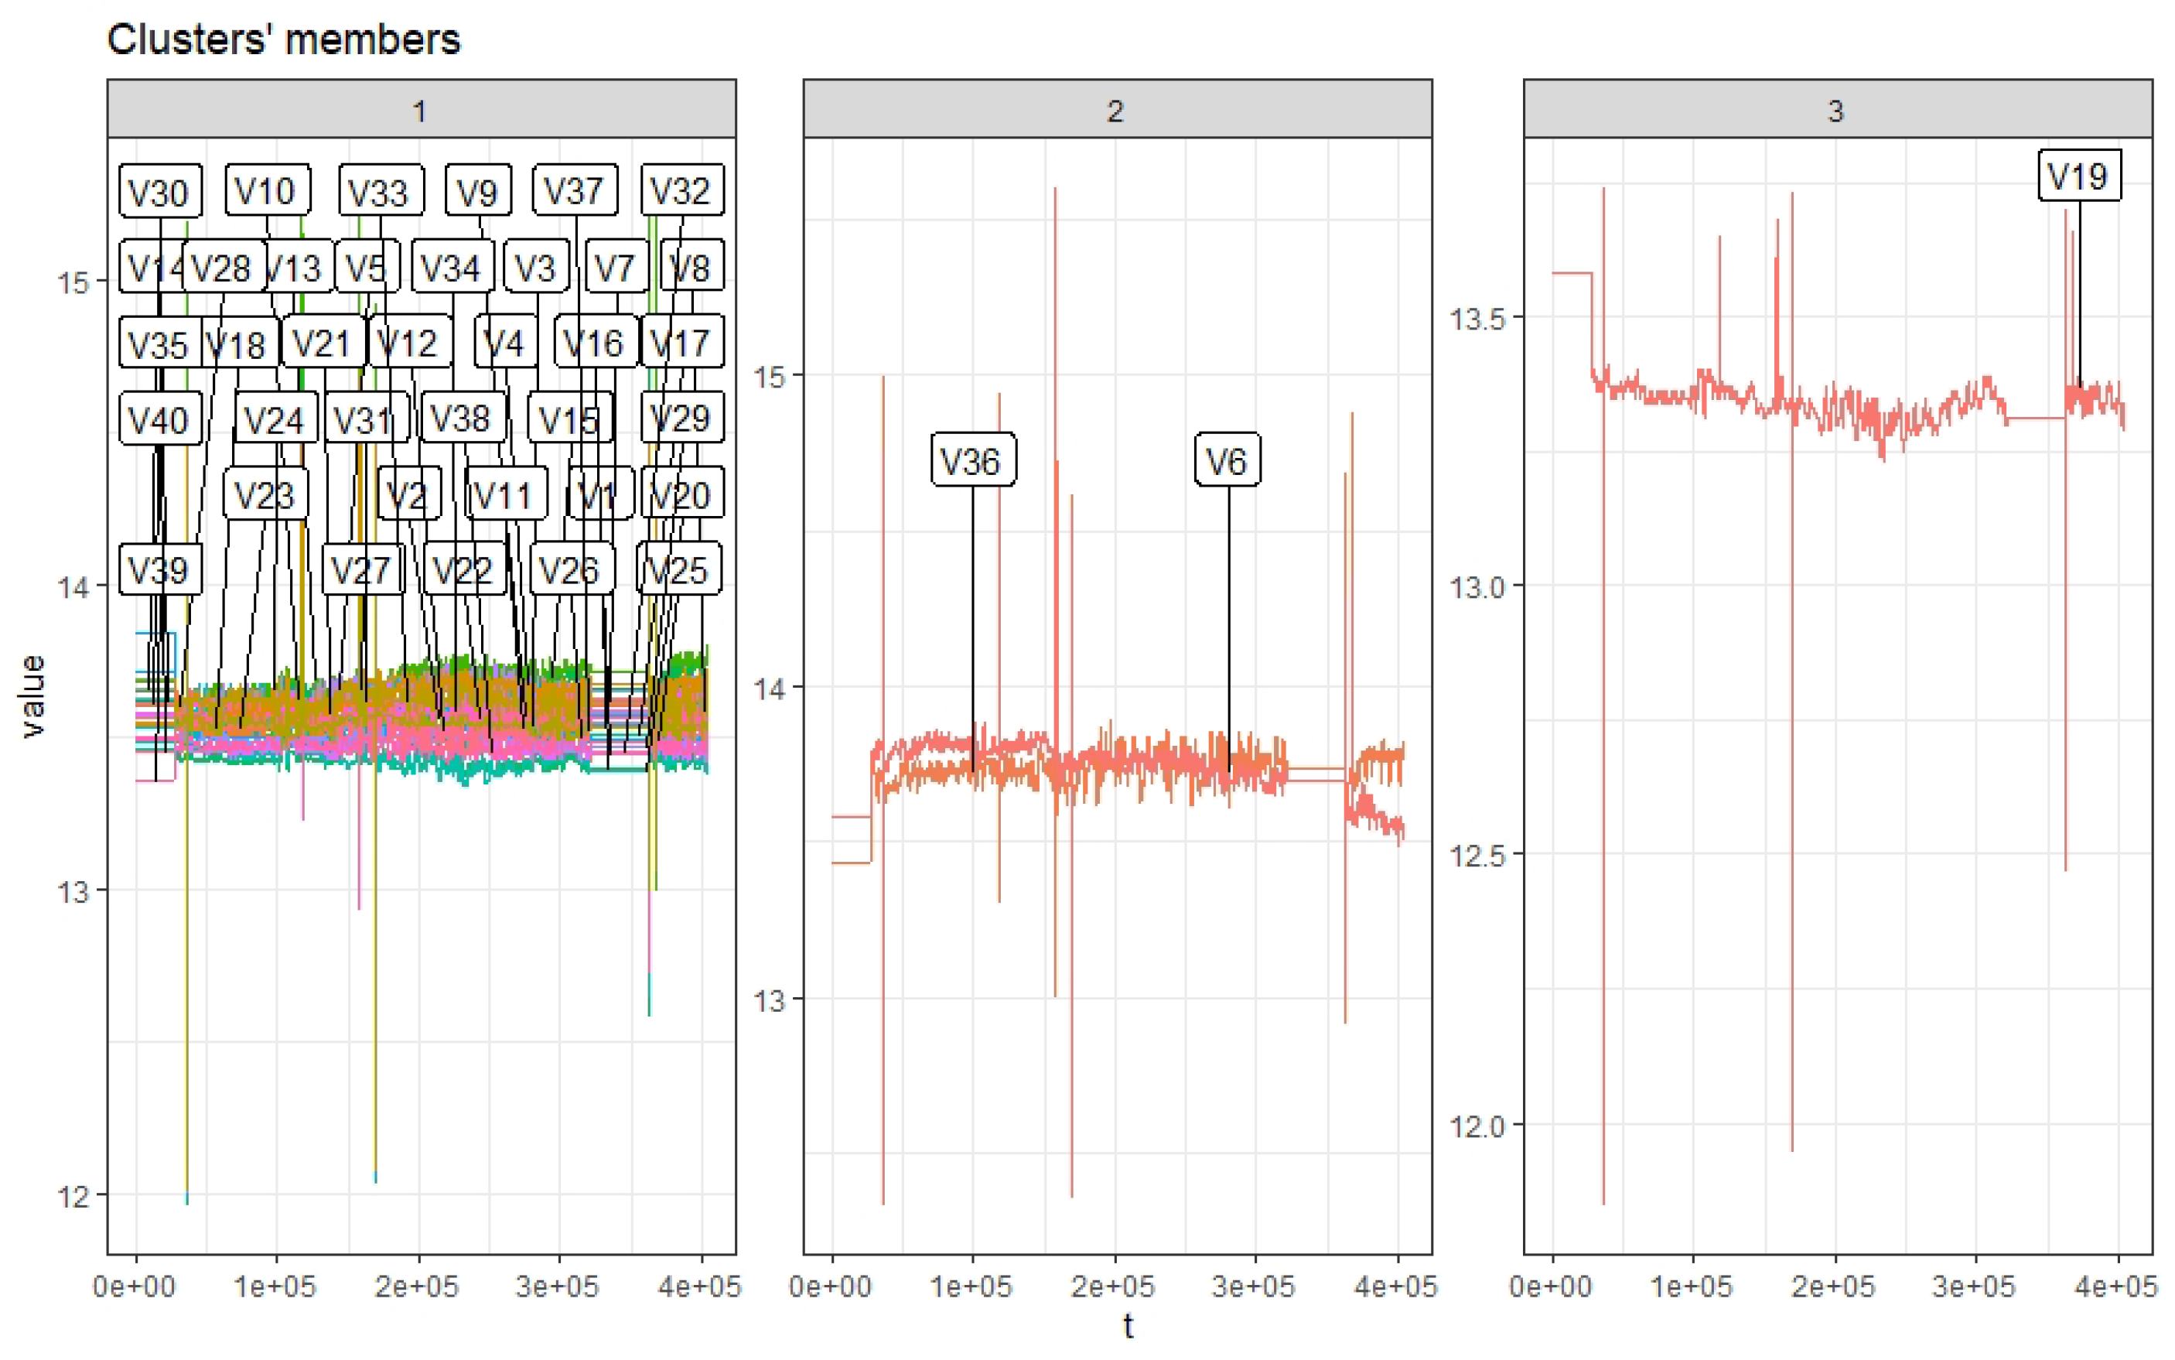Viewport: 2175px width, 1360px height.
Task: Click the V36 label in panel 2
Action: click(972, 460)
